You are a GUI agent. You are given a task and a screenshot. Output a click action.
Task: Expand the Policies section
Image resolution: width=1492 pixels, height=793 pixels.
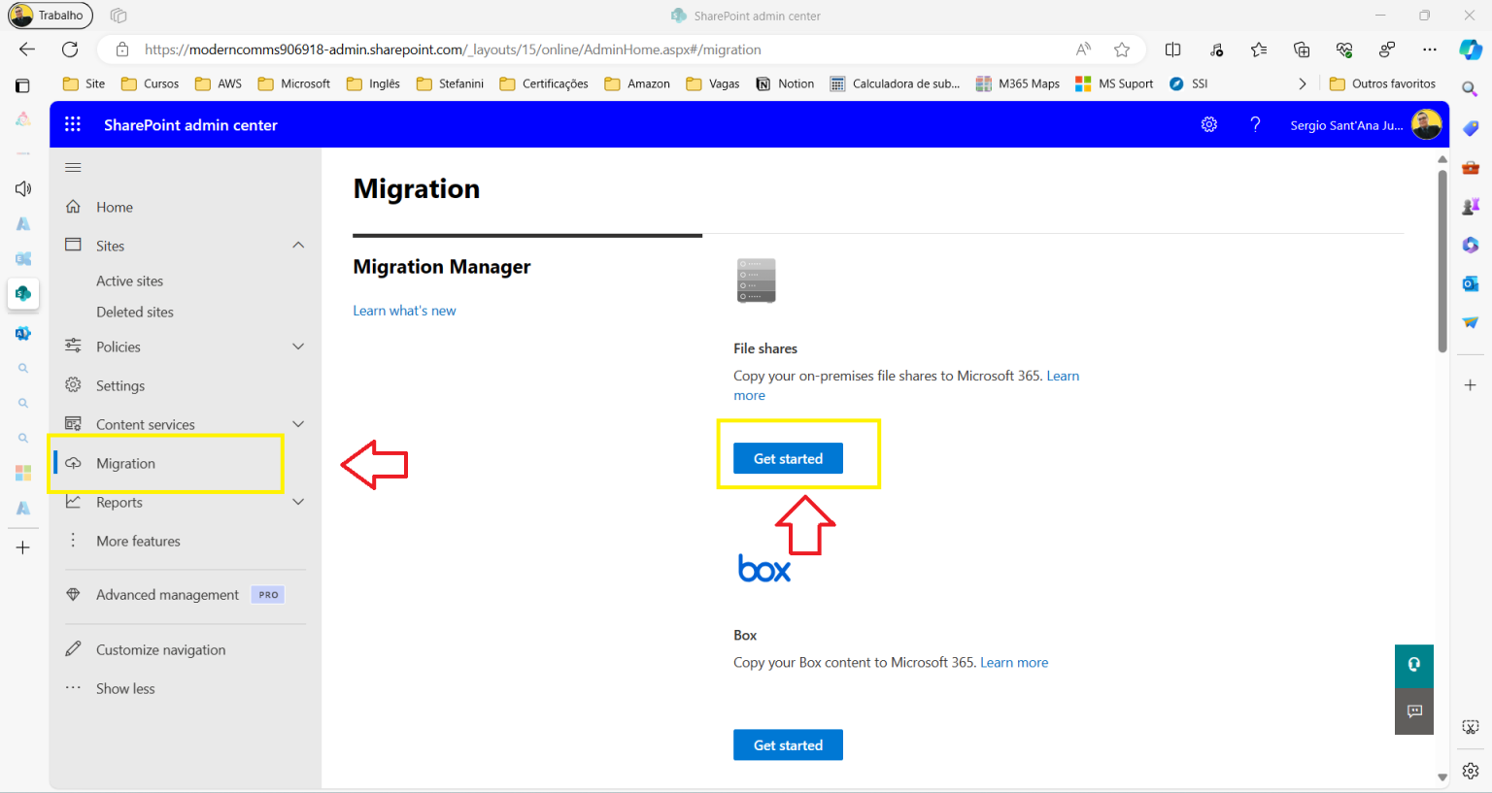(x=298, y=346)
